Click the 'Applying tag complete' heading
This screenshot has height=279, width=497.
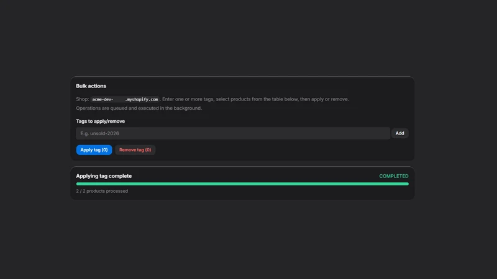[104, 176]
